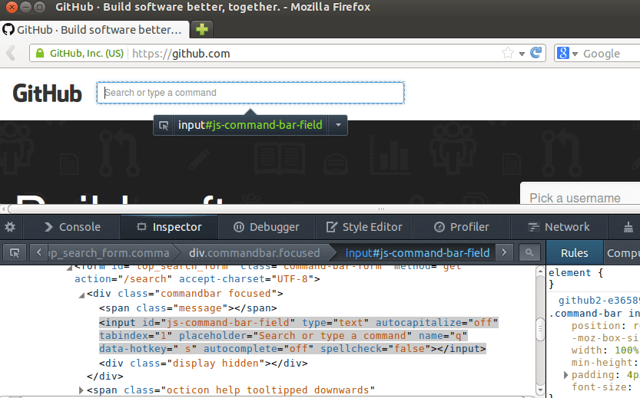The width and height of the screenshot is (640, 398).
Task: Click the width: 100% declaration
Action: point(605,350)
